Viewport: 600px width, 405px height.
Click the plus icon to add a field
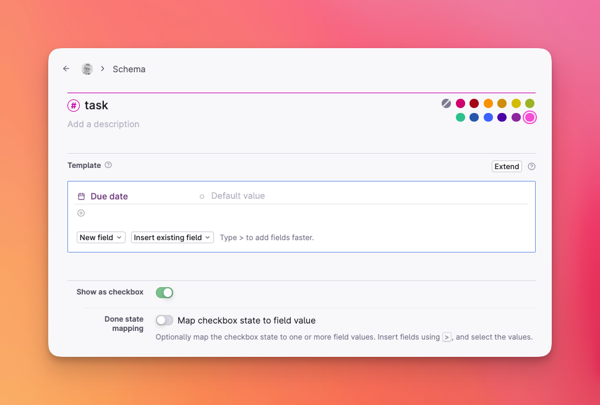coord(81,213)
